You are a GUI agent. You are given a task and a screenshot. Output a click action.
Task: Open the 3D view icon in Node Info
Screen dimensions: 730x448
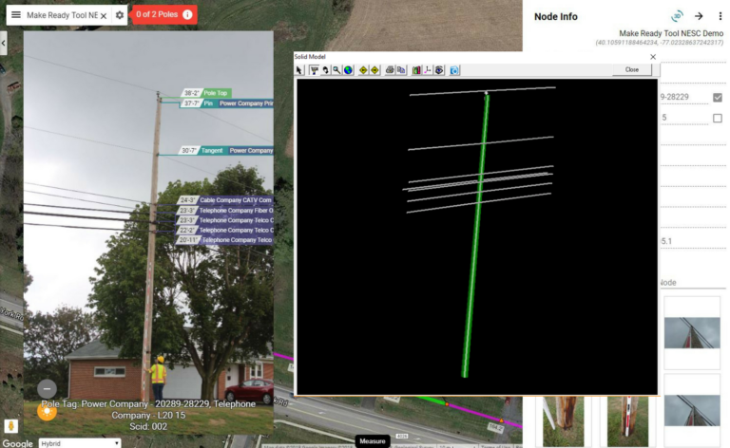(x=677, y=16)
